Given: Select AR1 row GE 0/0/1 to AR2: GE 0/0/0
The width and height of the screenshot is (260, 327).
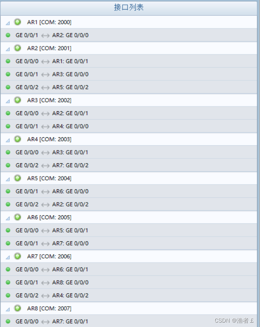Looking at the screenshot, I should tap(129, 35).
